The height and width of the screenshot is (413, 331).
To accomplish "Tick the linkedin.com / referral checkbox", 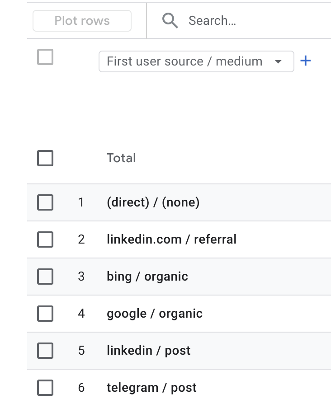I will (45, 239).
